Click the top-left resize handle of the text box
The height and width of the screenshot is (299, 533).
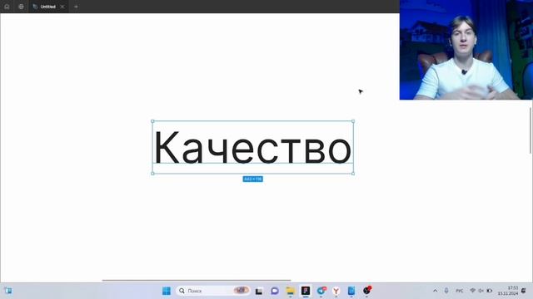click(x=152, y=121)
